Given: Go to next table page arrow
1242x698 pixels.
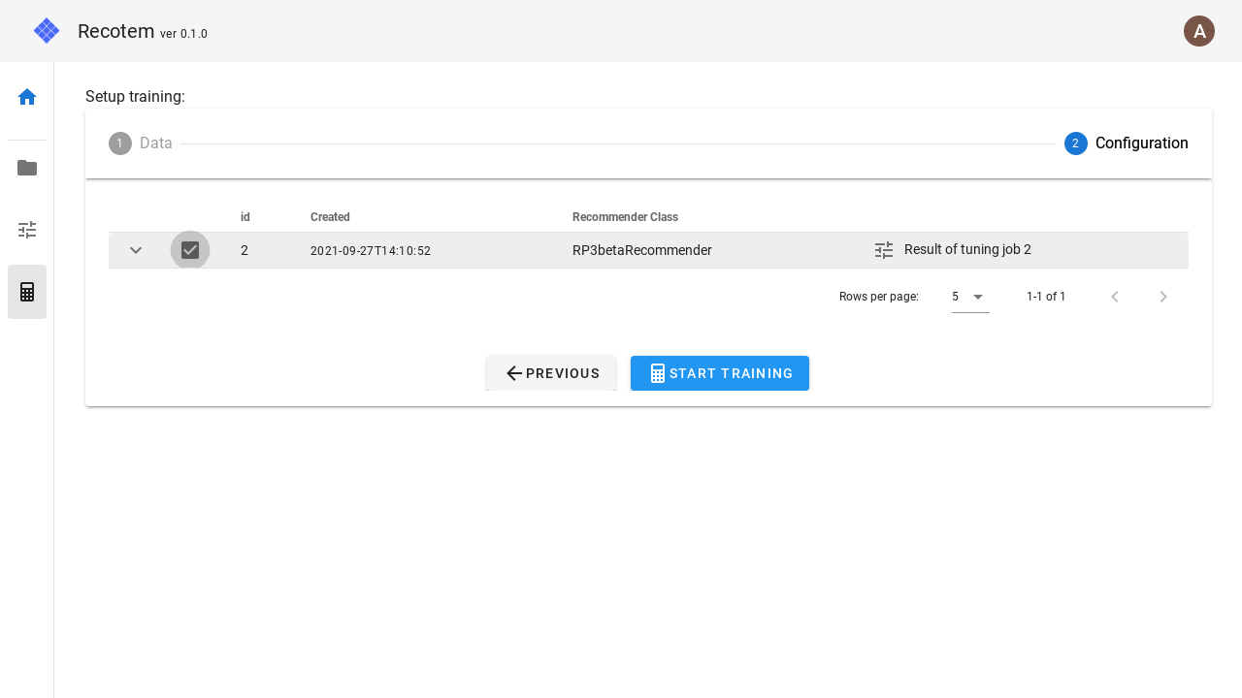Looking at the screenshot, I should click(x=1163, y=297).
